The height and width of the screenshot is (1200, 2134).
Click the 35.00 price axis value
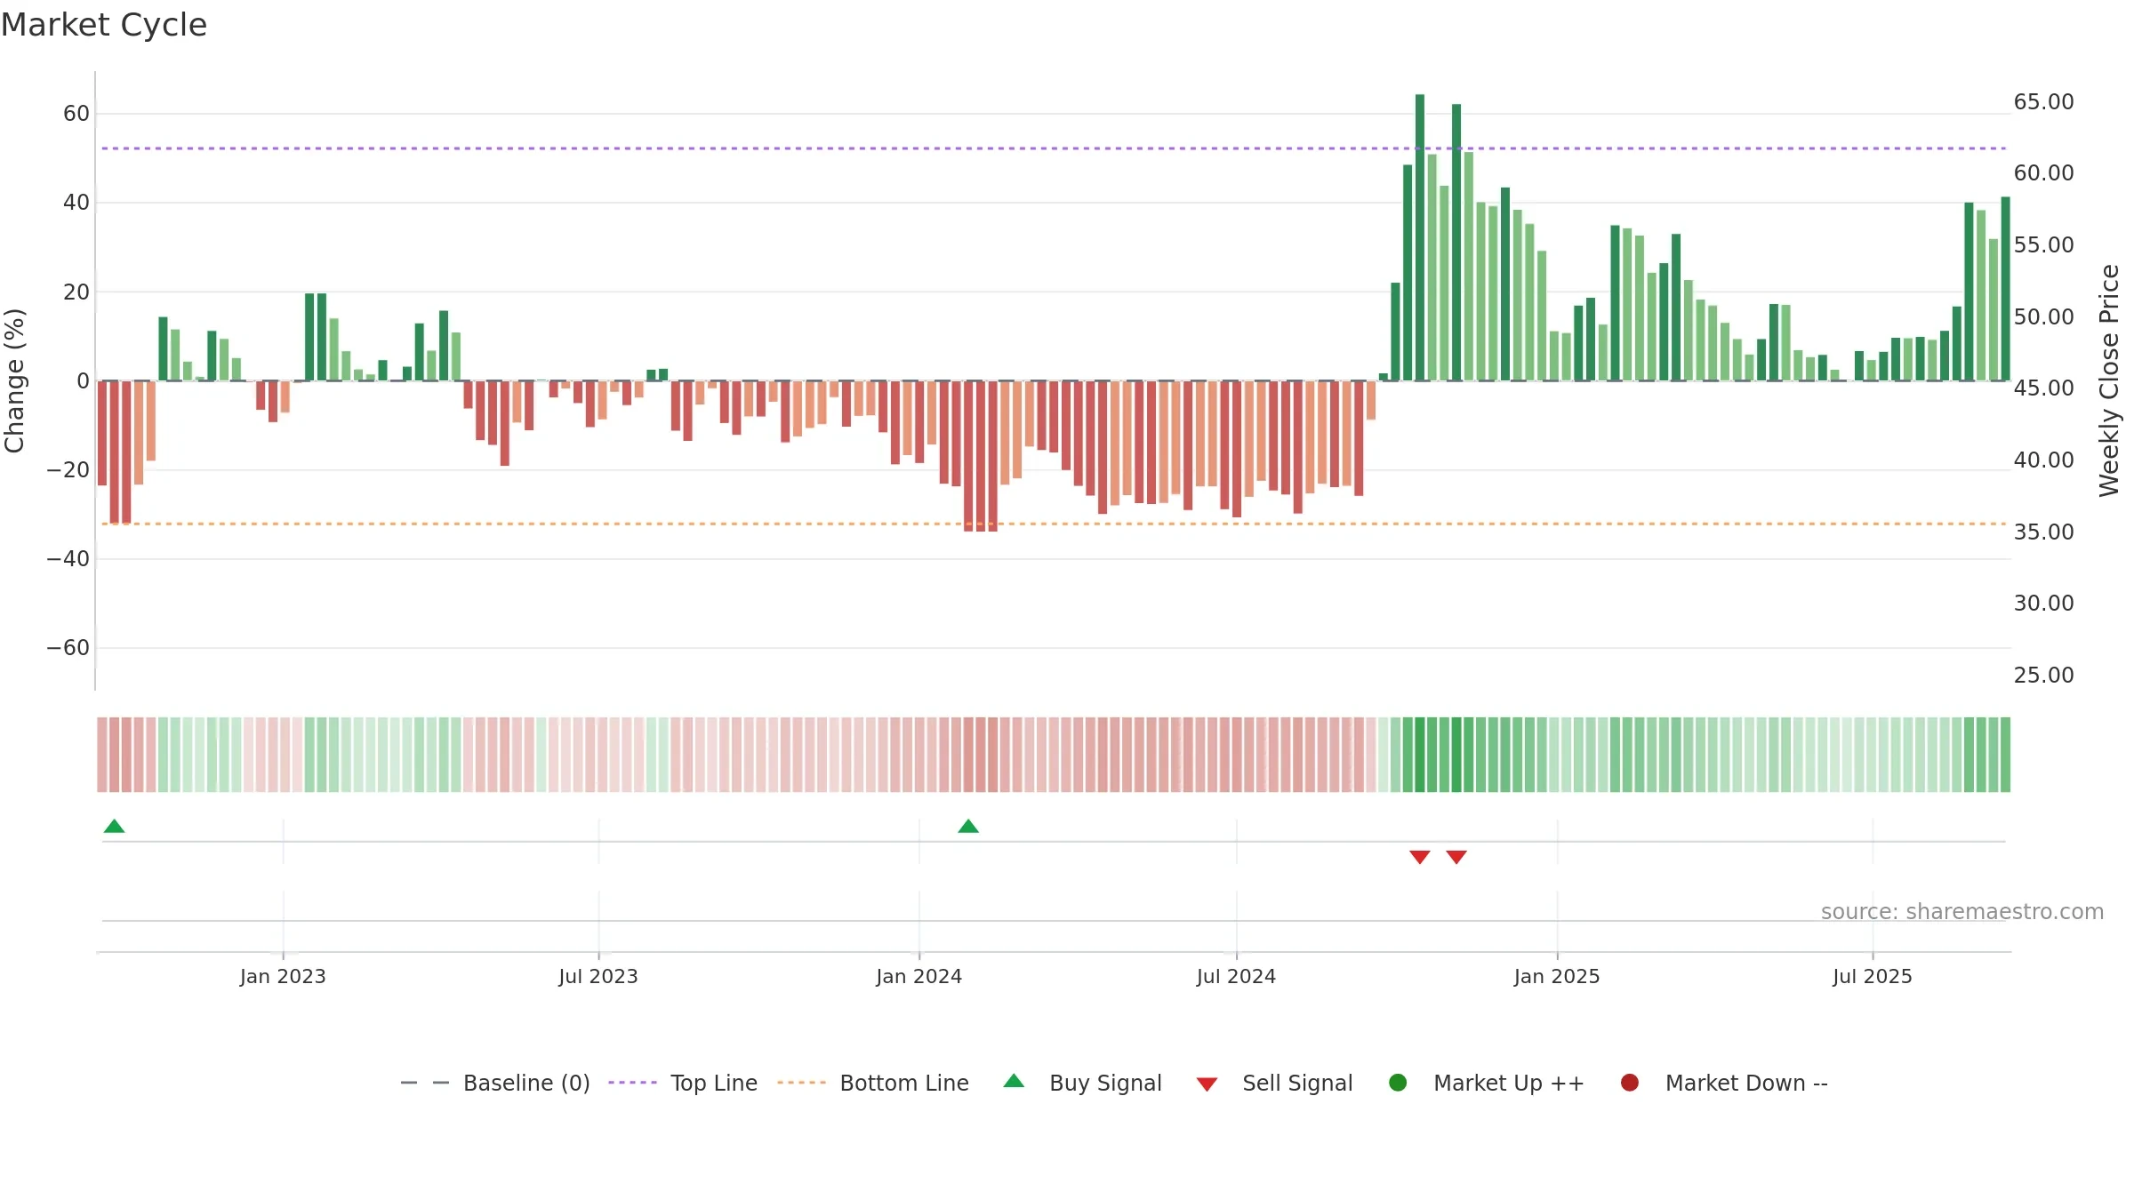tap(2043, 532)
